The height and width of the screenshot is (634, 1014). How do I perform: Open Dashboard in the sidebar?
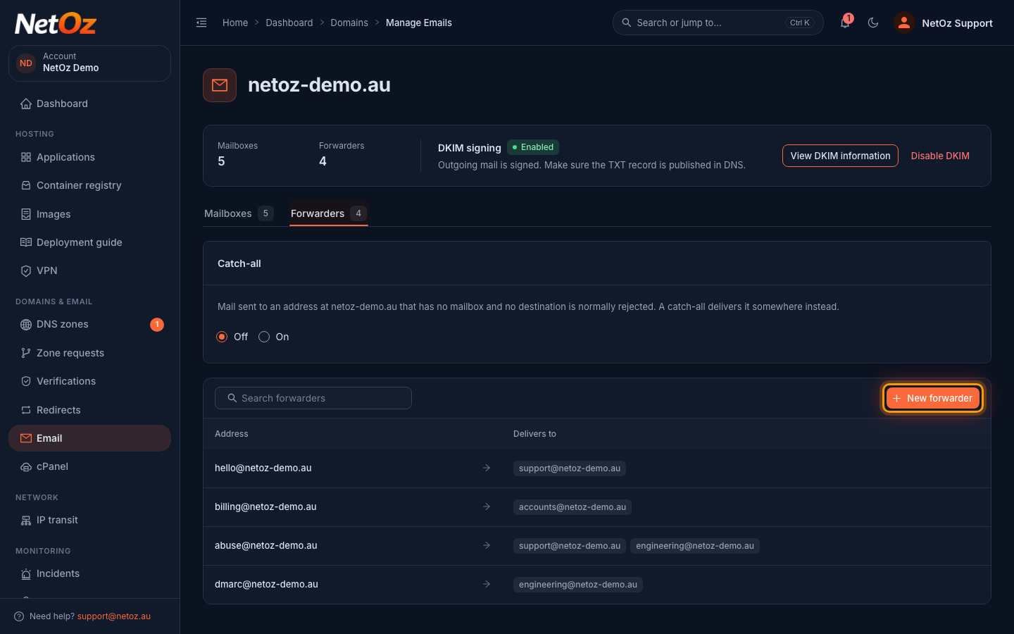pyautogui.click(x=89, y=104)
